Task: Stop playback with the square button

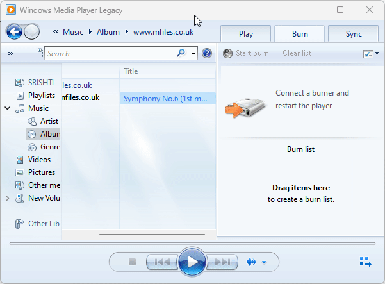Action: point(132,262)
